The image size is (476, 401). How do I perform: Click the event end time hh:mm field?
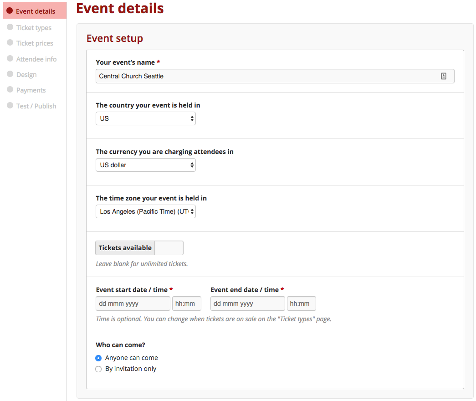(x=301, y=303)
